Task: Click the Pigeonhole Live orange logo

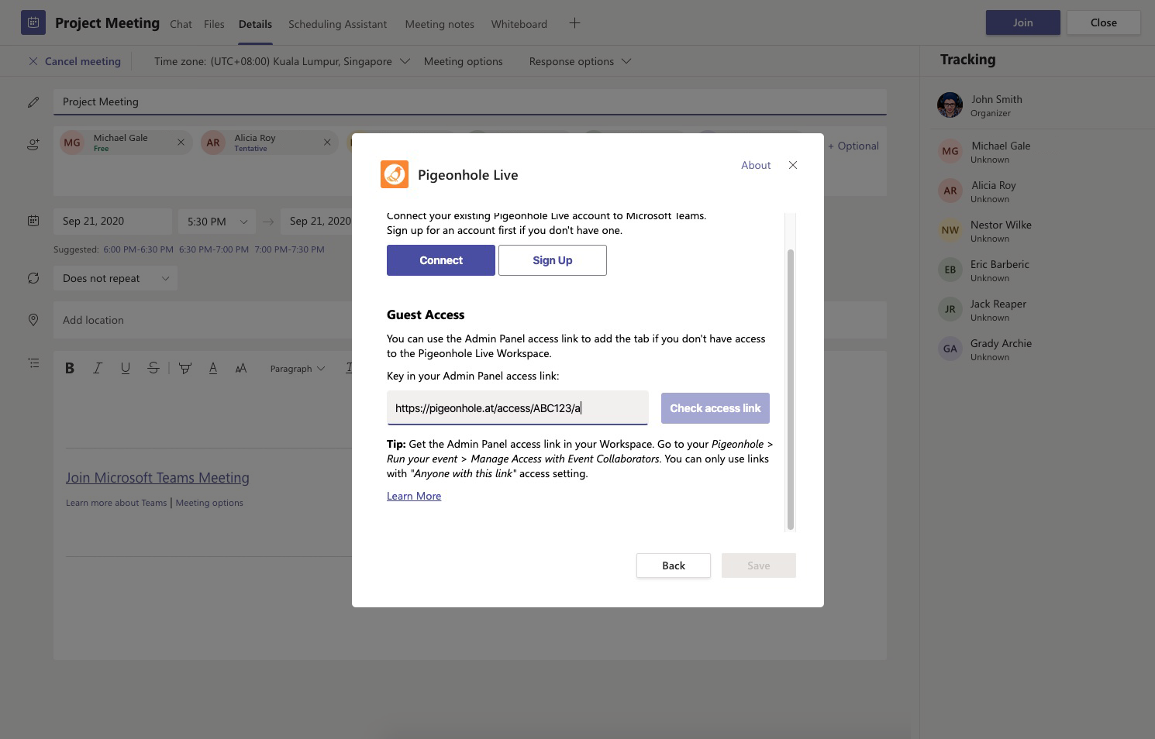Action: (x=395, y=174)
